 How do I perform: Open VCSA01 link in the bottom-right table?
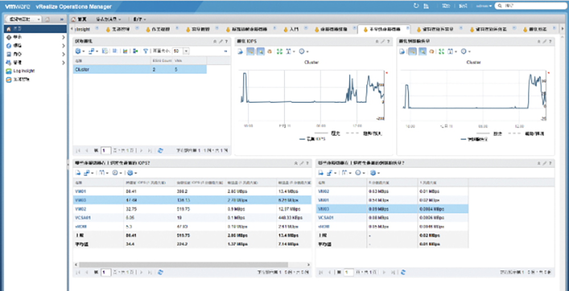click(x=325, y=218)
